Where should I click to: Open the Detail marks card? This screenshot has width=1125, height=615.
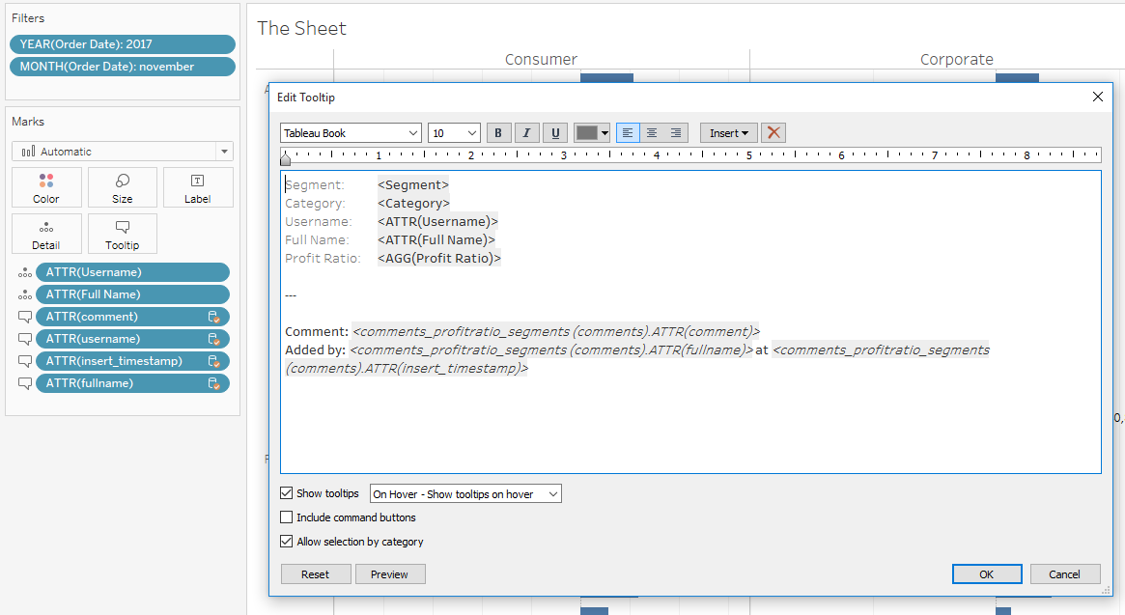click(x=46, y=234)
